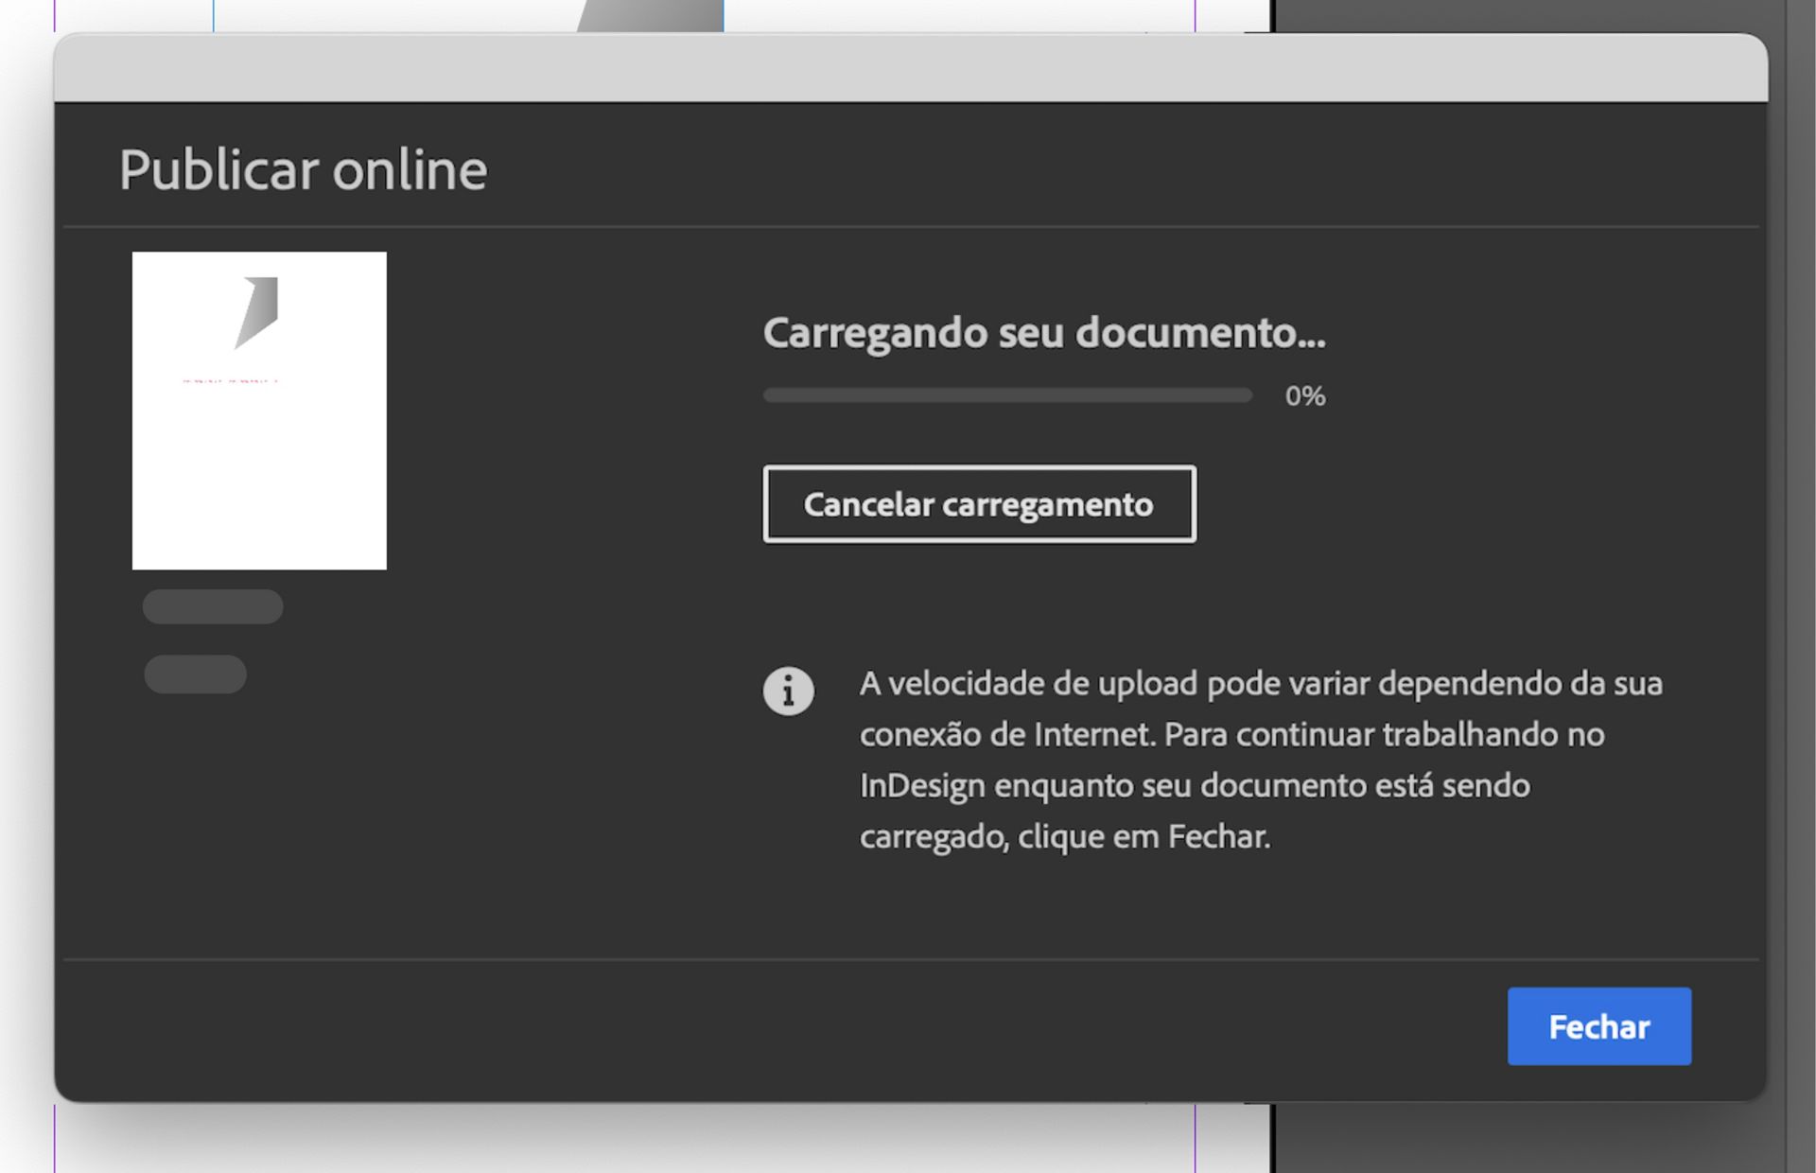Click the Cancelar carregamento button
The height and width of the screenshot is (1173, 1816).
979,504
